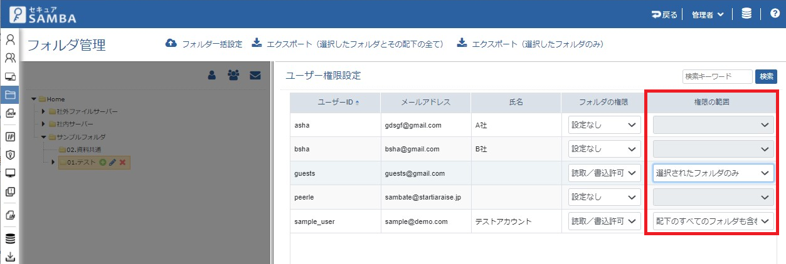Collapse the Home tree node
786x264 pixels.
click(34, 99)
